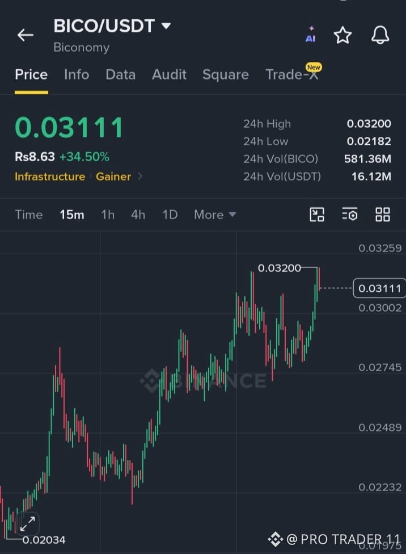Click the current price label 0.03111 on axis
406x554 pixels.
coord(379,288)
